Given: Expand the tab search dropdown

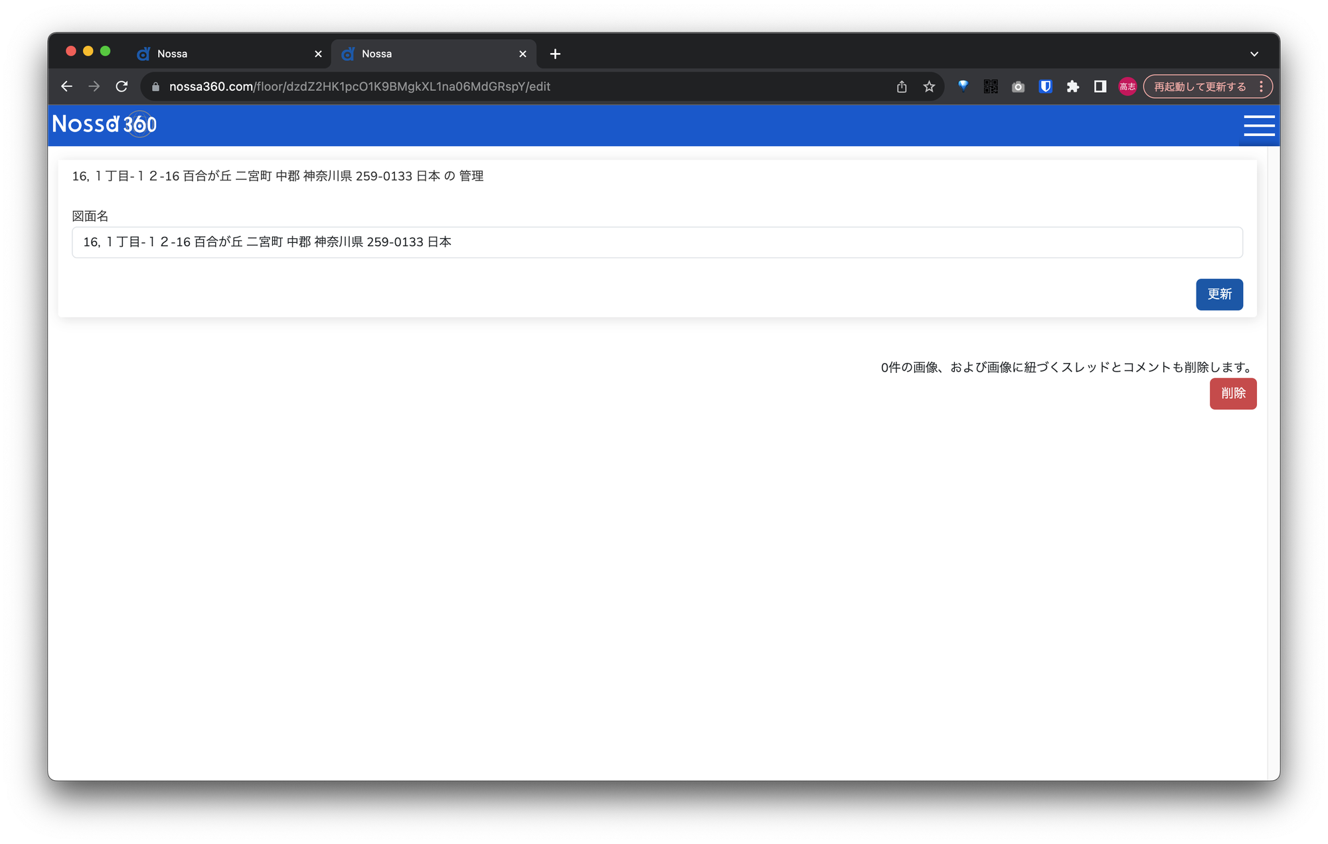Looking at the screenshot, I should click(x=1254, y=54).
